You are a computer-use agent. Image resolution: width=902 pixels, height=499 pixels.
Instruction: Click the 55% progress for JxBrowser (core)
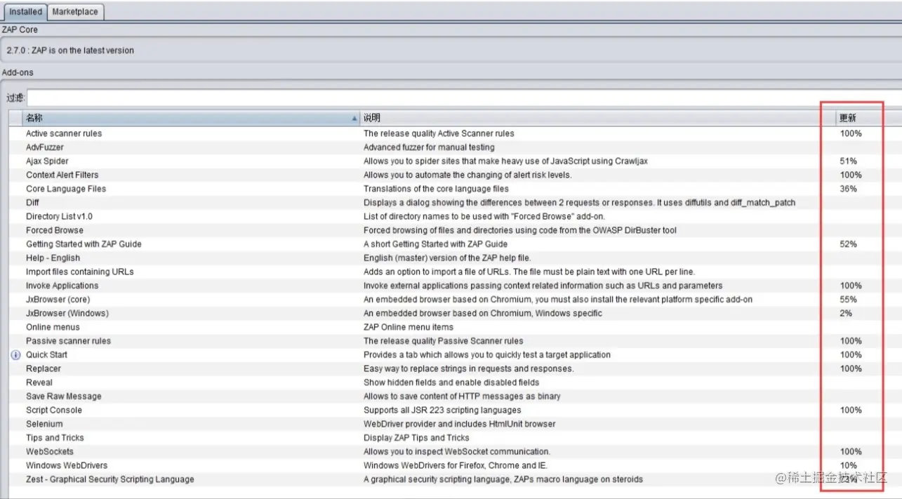click(848, 300)
